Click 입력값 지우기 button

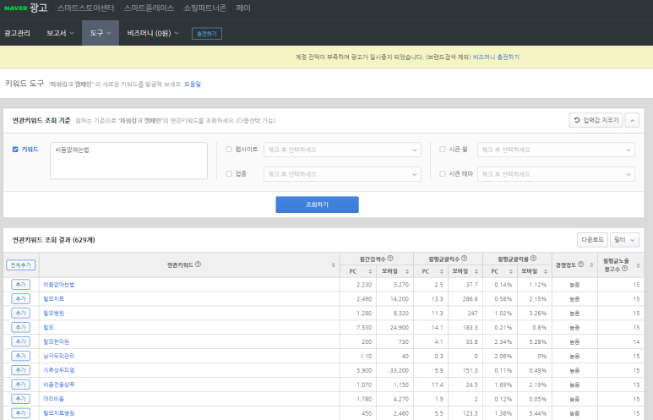click(x=596, y=120)
